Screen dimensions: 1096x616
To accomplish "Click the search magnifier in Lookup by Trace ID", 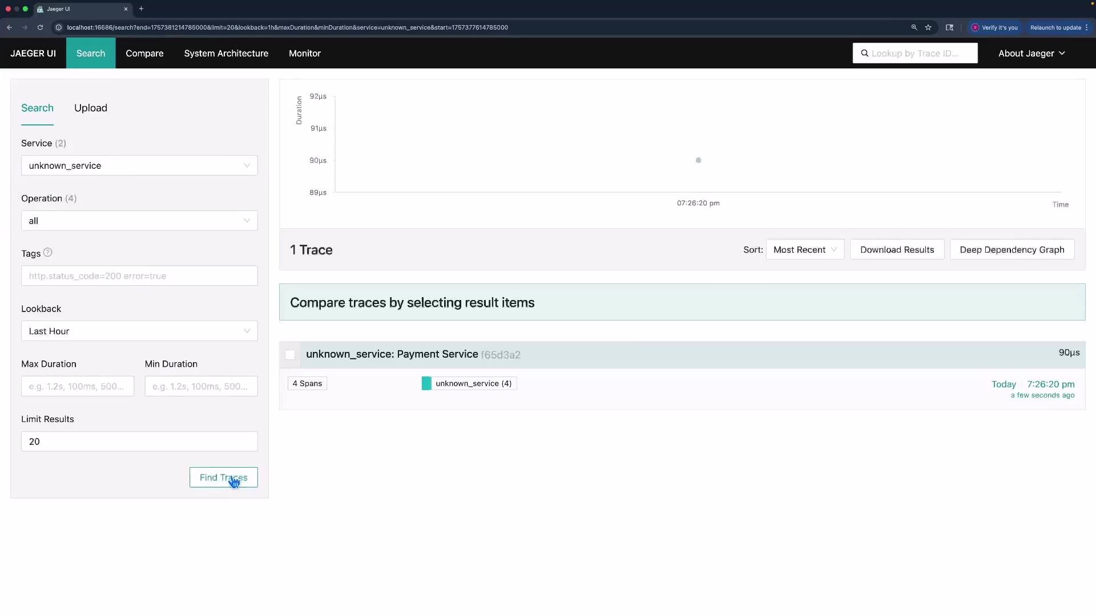I will pos(865,53).
